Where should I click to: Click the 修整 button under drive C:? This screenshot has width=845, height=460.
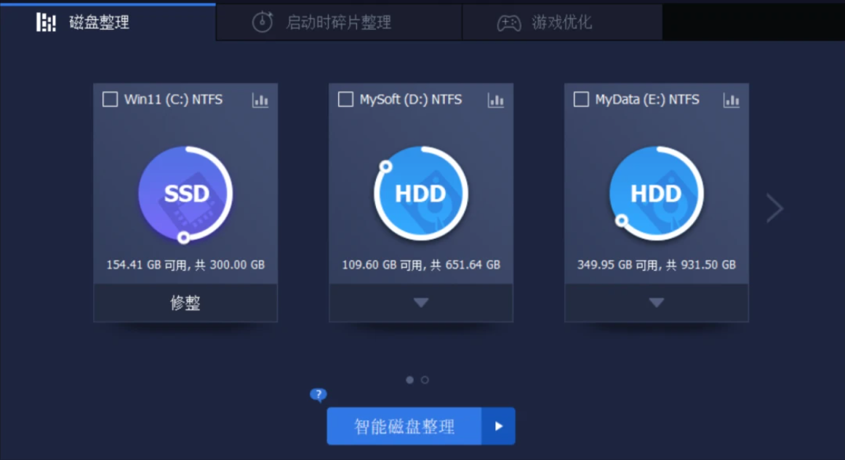pos(185,302)
